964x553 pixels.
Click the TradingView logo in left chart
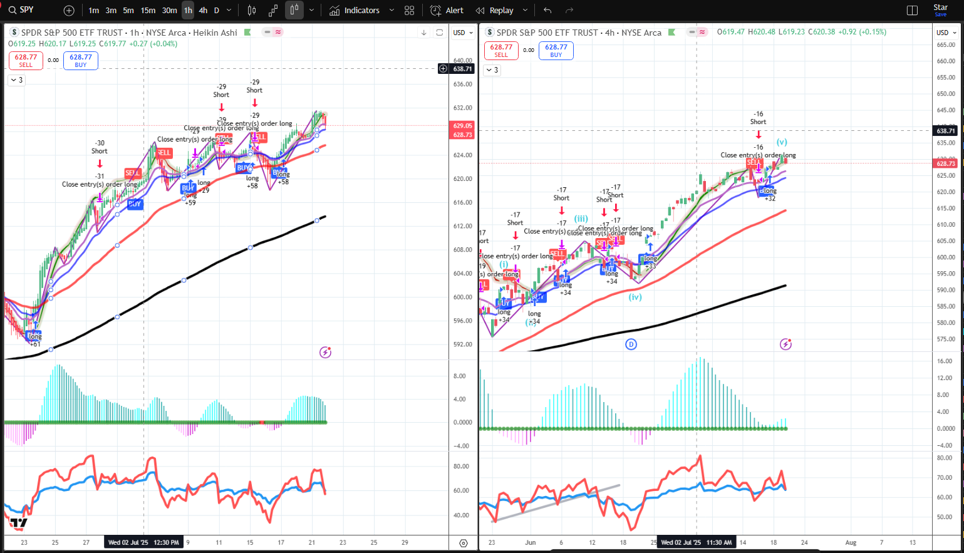point(19,524)
